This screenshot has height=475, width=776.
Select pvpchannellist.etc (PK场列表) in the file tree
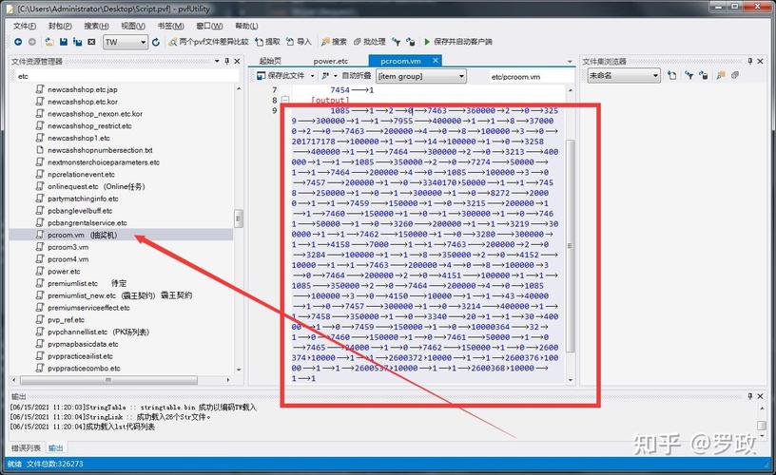tap(98, 332)
